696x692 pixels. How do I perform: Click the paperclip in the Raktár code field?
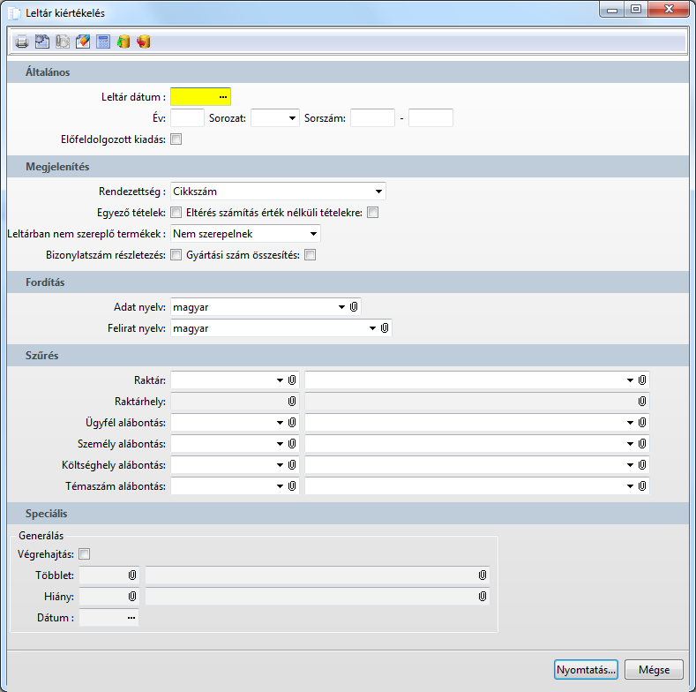pyautogui.click(x=292, y=380)
